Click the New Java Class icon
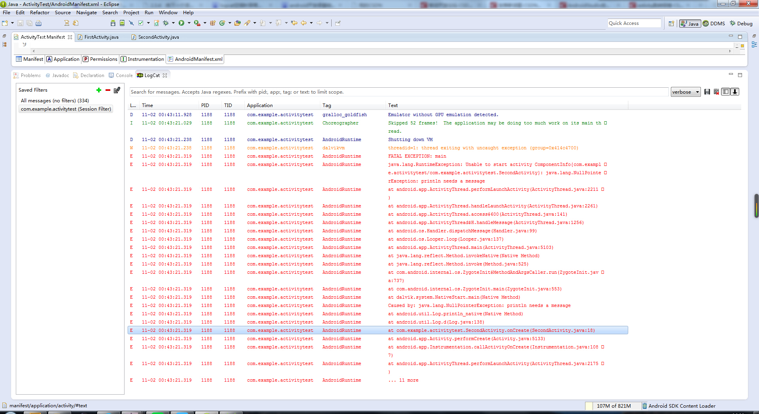Screen dimensions: 759x414 click(222, 23)
